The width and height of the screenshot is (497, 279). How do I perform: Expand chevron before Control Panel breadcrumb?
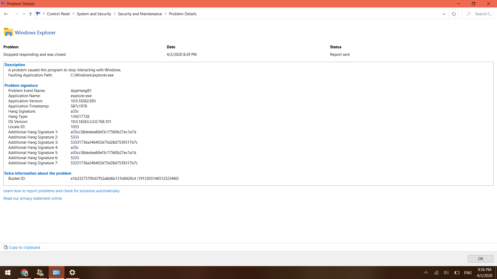pyautogui.click(x=44, y=14)
